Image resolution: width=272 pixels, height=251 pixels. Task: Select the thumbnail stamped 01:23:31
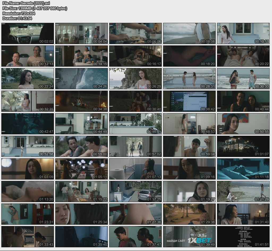click(28, 214)
